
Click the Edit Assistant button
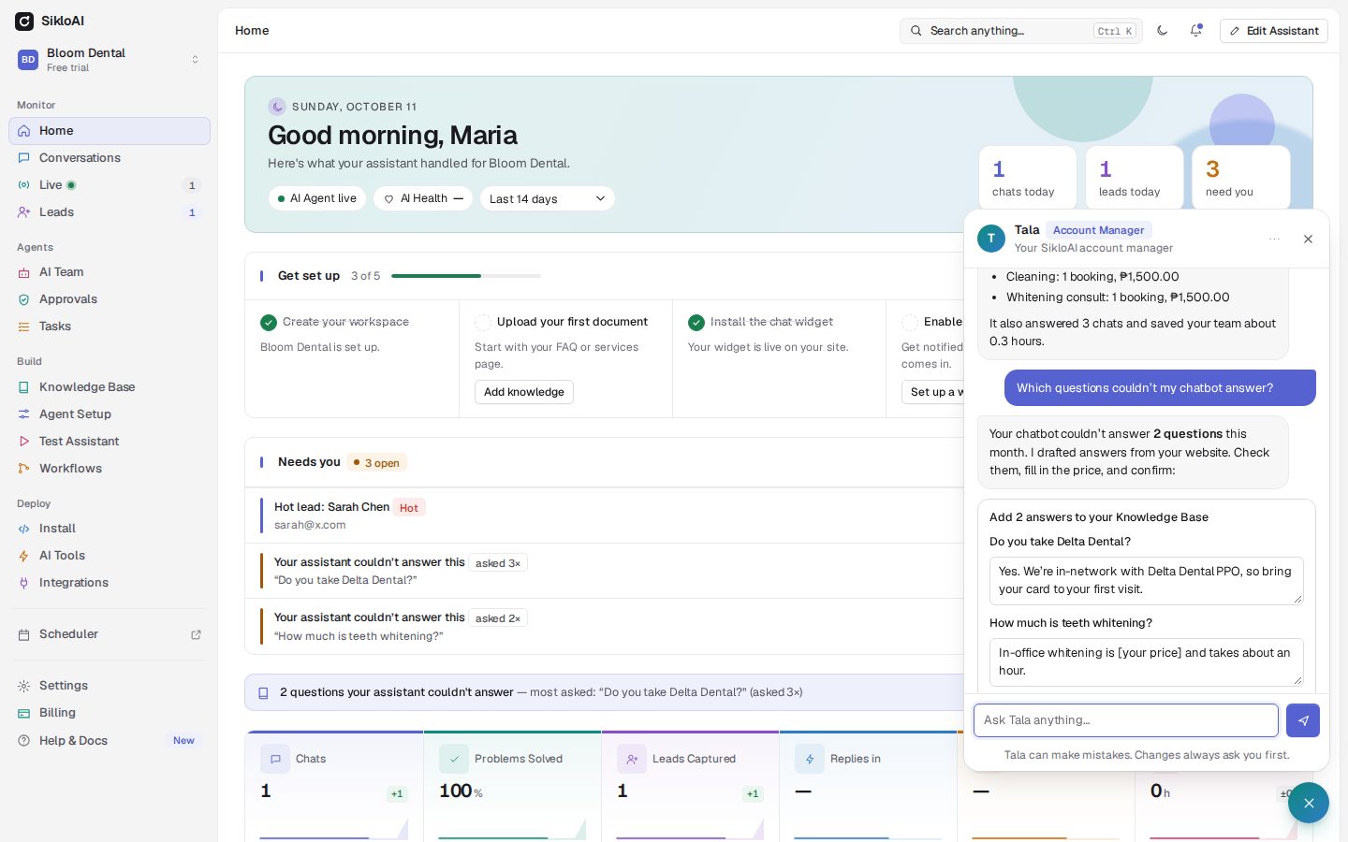click(x=1274, y=31)
